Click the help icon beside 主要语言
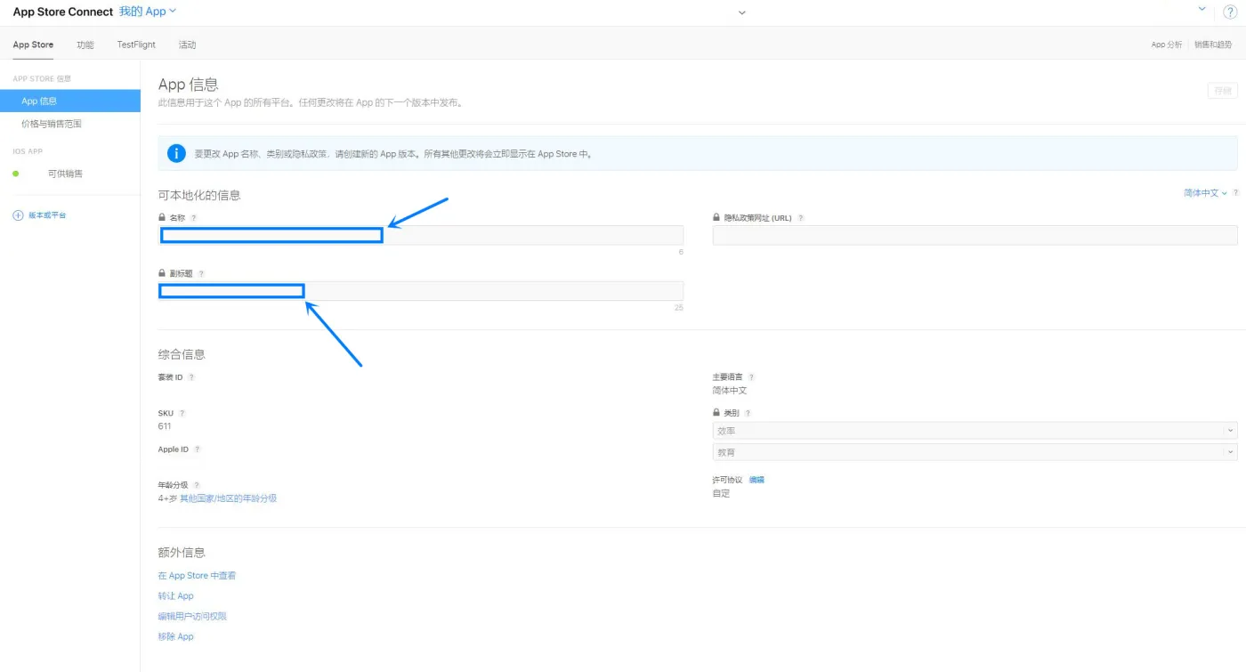This screenshot has height=672, width=1246. 752,377
